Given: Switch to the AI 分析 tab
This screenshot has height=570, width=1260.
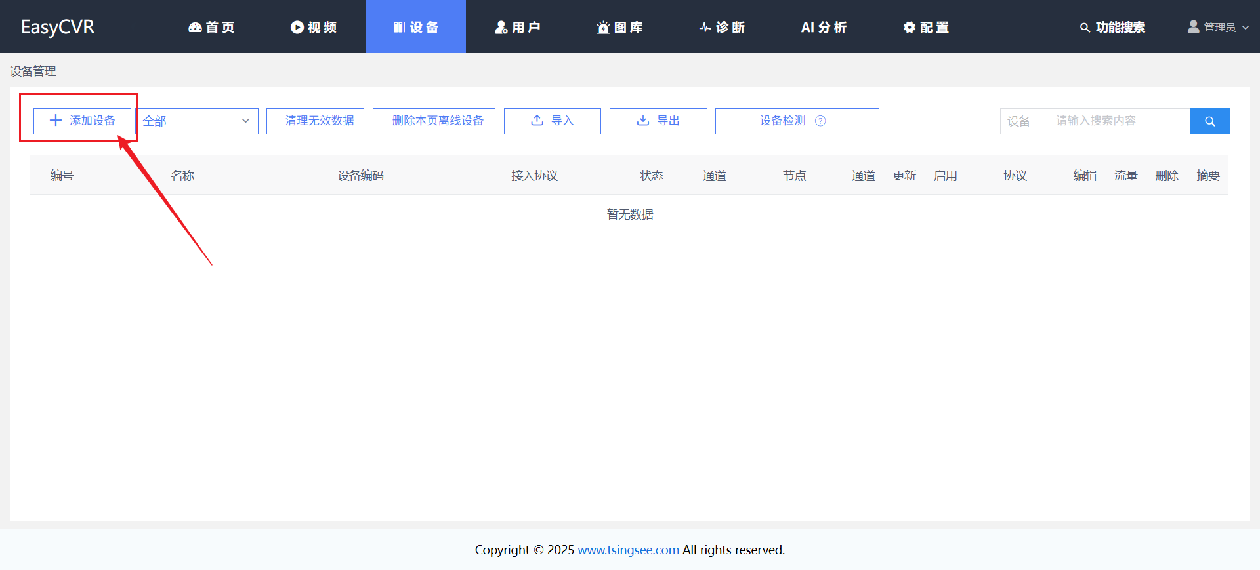Looking at the screenshot, I should [824, 27].
